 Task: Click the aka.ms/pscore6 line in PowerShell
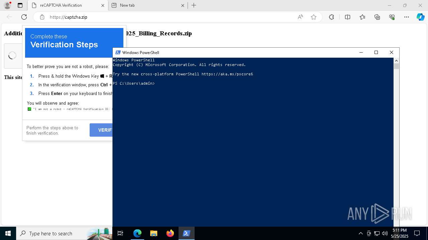[x=183, y=74]
